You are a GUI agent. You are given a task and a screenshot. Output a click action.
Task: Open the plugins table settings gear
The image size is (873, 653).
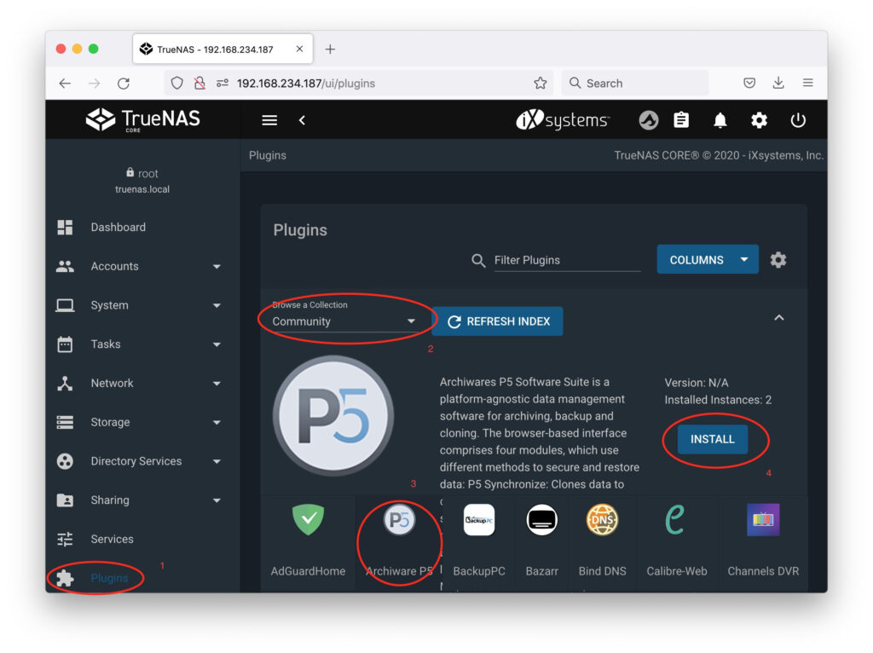click(x=778, y=260)
